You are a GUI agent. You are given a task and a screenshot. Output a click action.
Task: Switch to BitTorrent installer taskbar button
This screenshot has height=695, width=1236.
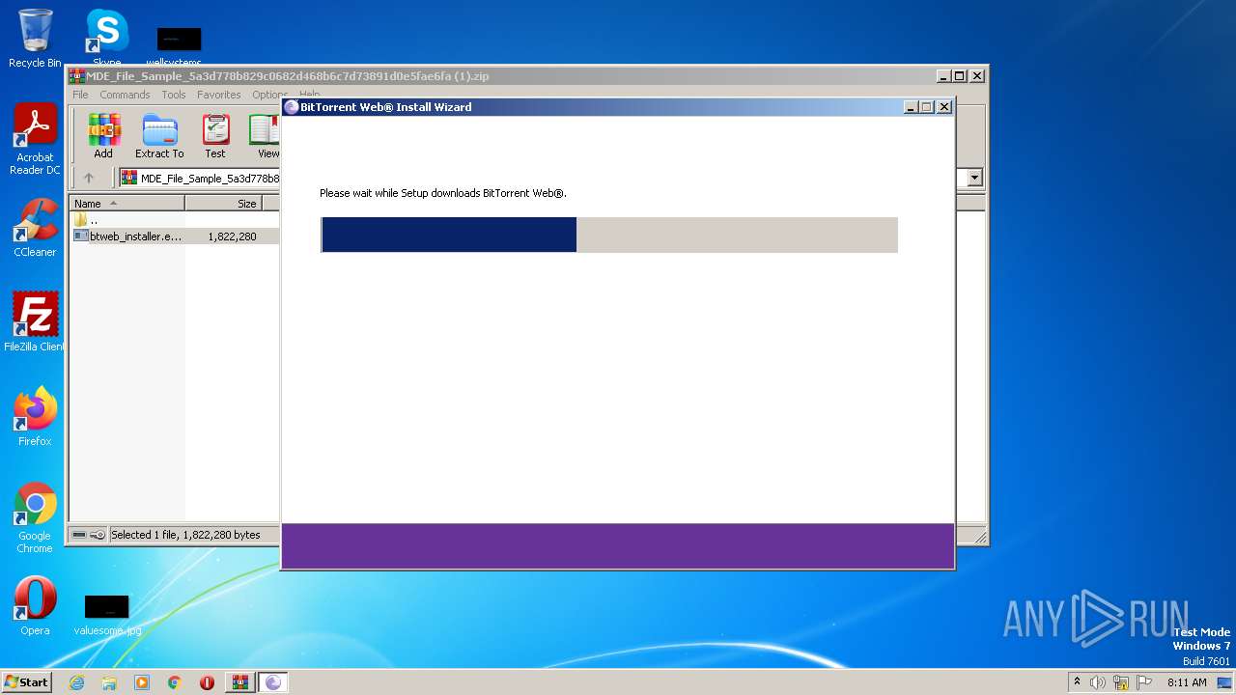pos(272,682)
